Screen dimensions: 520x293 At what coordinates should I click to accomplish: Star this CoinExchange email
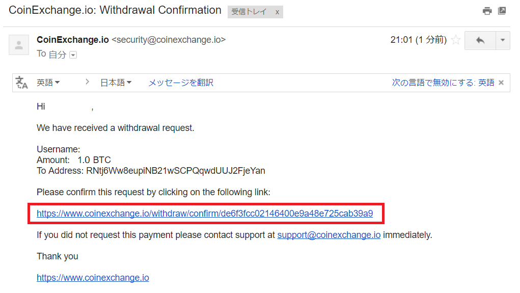click(x=456, y=40)
